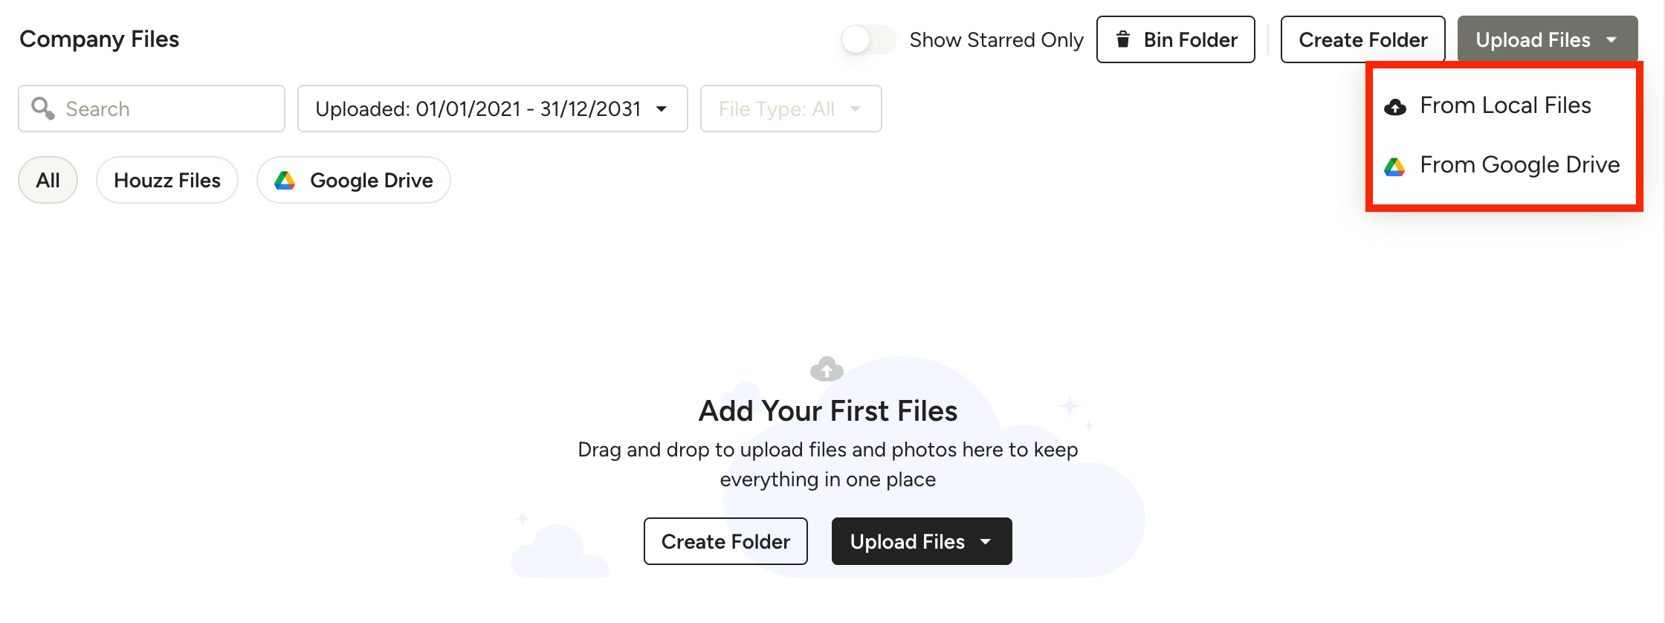This screenshot has width=1665, height=623.
Task: Expand the File Type: All dropdown
Action: click(x=791, y=109)
